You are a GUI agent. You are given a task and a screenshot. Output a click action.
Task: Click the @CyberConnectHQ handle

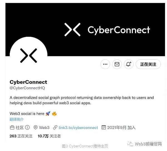pyautogui.click(x=27, y=88)
